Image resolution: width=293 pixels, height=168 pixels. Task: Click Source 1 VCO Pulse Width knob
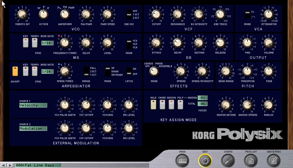click(x=65, y=105)
